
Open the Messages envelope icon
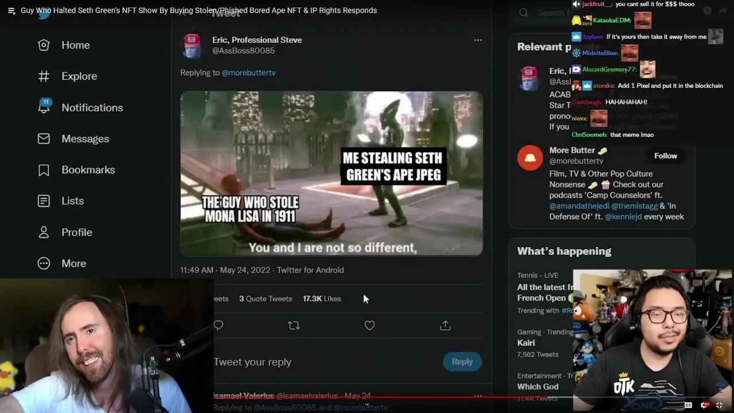click(x=44, y=139)
